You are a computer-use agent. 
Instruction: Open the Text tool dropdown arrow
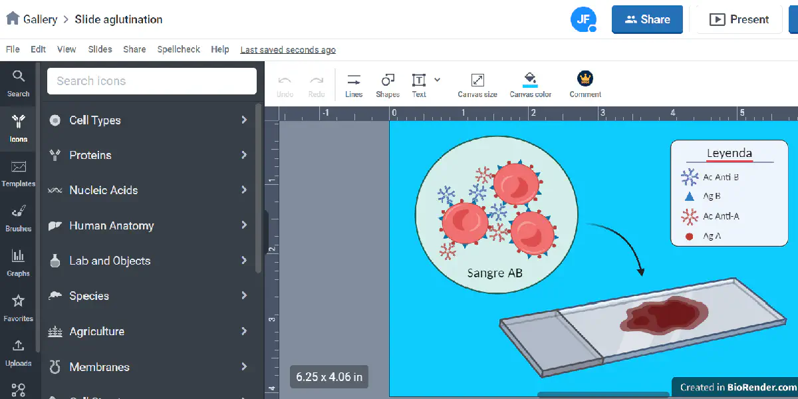pyautogui.click(x=437, y=80)
